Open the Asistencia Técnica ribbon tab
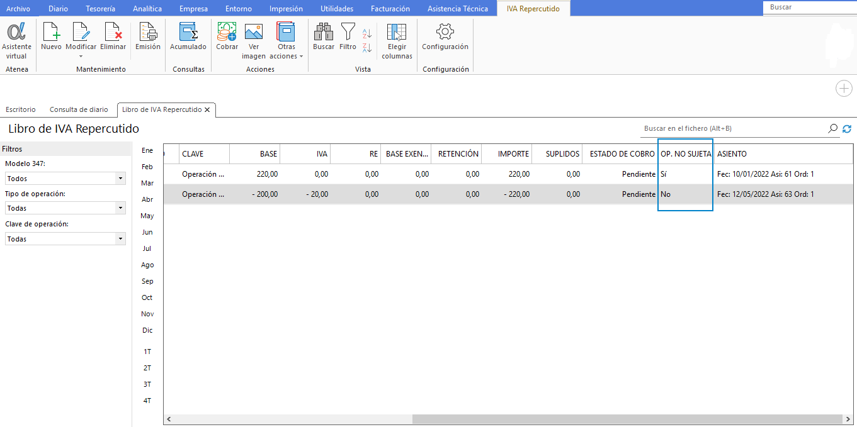Viewport: 857px width, 427px height. point(458,9)
